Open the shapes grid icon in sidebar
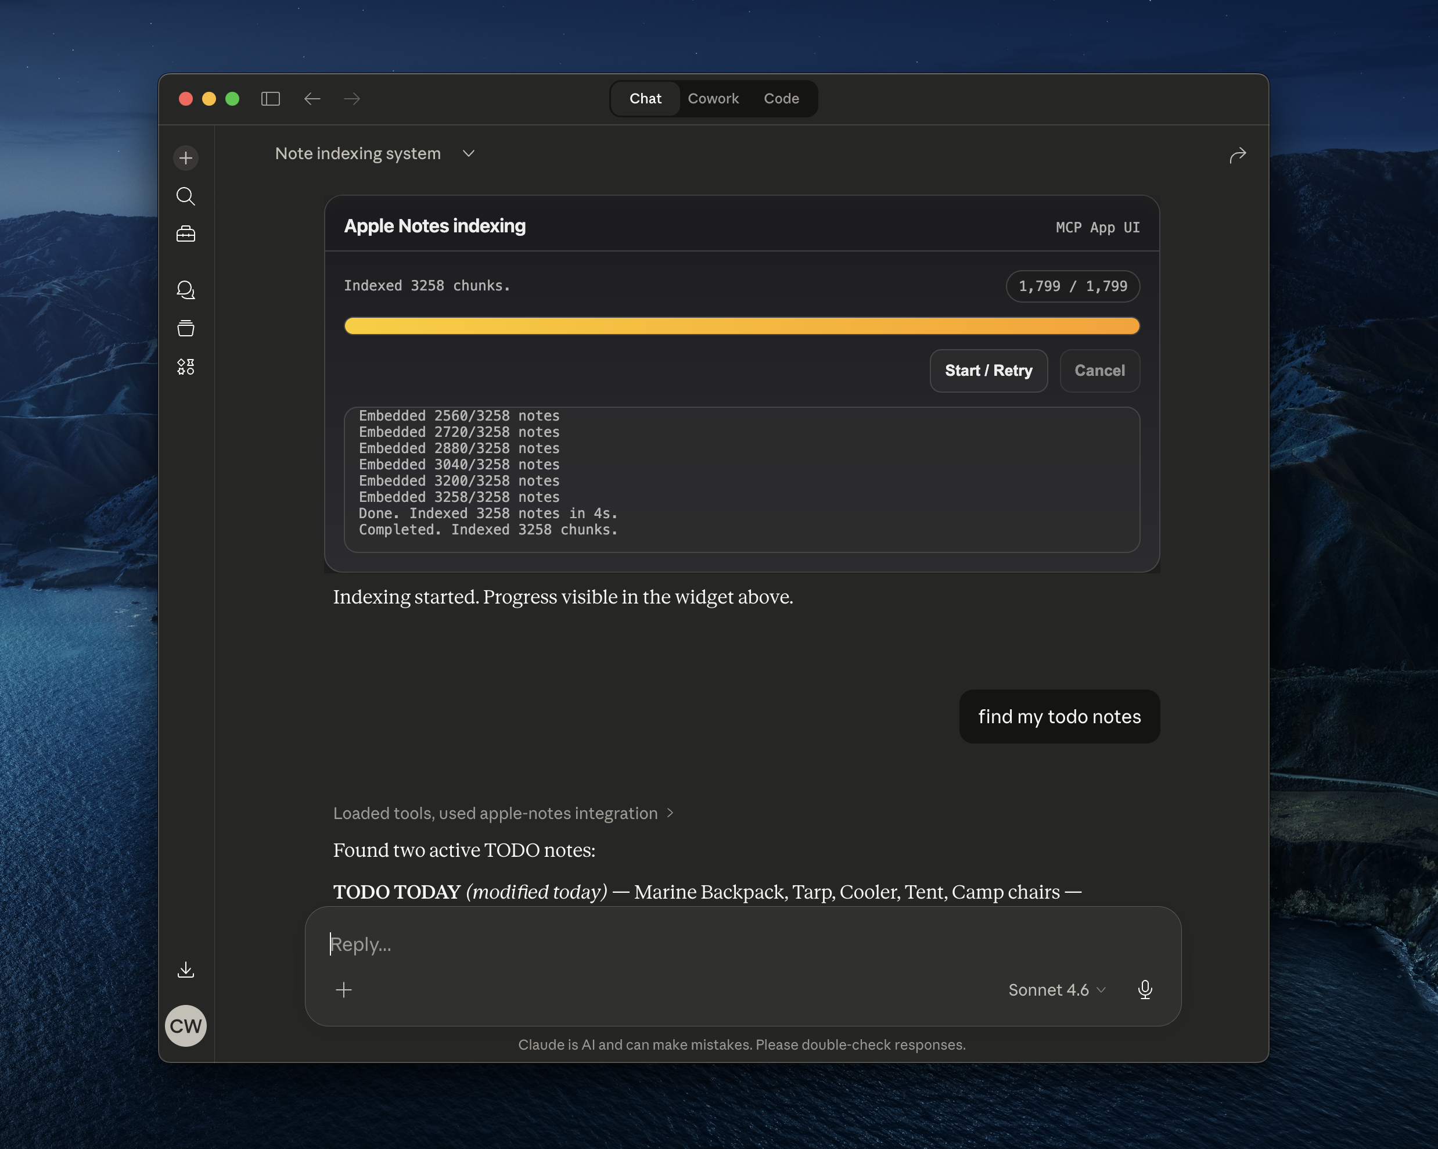1438x1149 pixels. click(x=185, y=367)
